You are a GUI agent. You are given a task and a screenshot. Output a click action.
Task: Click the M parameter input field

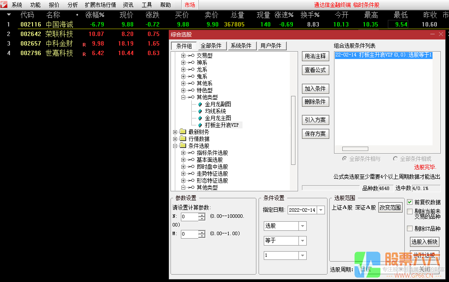tap(190, 234)
